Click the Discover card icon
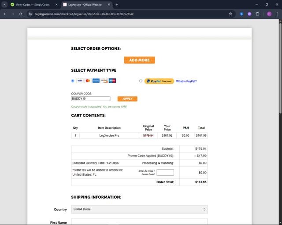 pyautogui.click(x=104, y=81)
